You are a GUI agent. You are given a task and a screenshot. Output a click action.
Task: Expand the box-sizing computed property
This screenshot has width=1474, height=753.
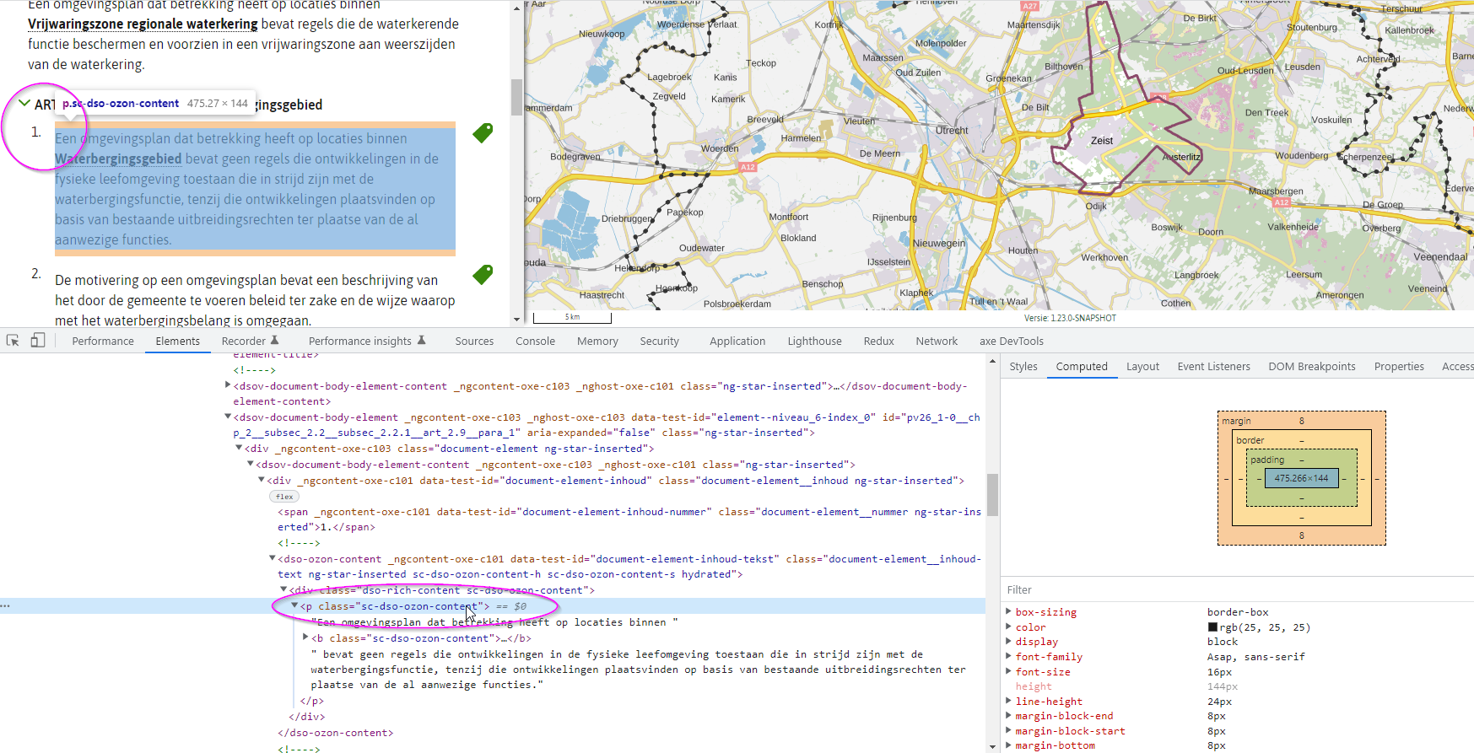point(1008,611)
